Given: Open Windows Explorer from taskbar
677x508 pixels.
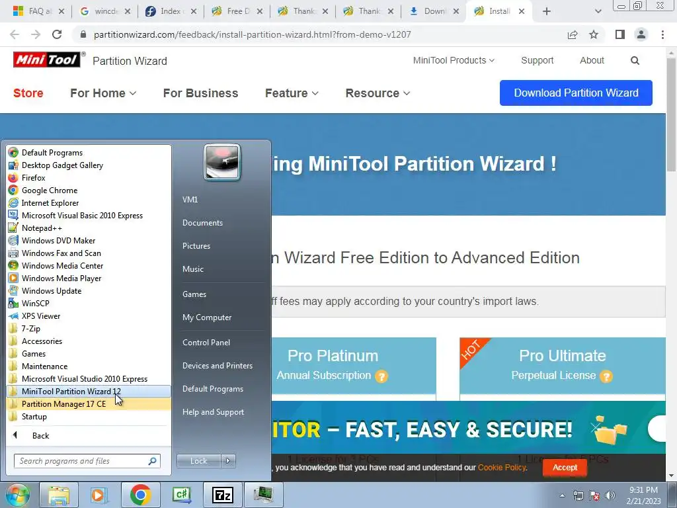Looking at the screenshot, I should [58, 495].
